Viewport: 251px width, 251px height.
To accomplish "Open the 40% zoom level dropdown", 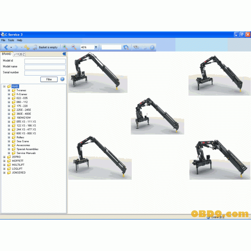I will click(96, 47).
